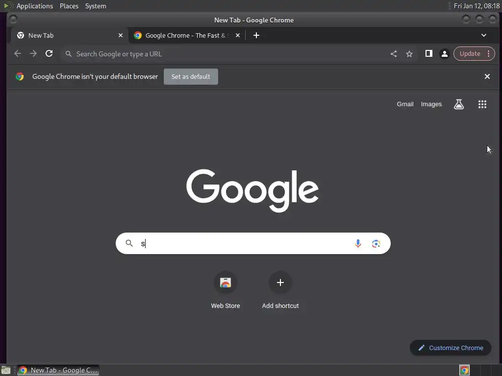
Task: Bookmark this tab with star icon
Action: tap(409, 54)
